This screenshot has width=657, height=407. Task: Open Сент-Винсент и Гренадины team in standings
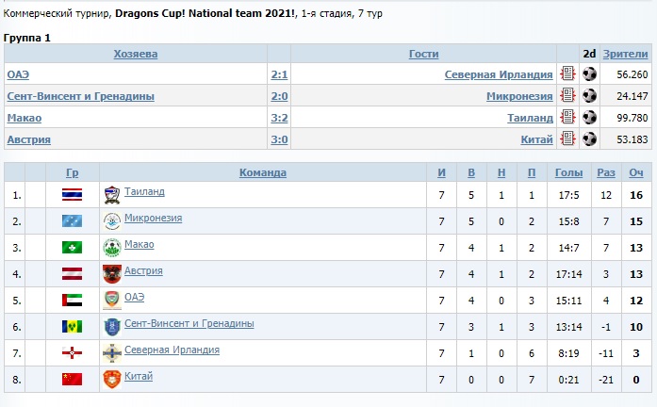coord(189,323)
